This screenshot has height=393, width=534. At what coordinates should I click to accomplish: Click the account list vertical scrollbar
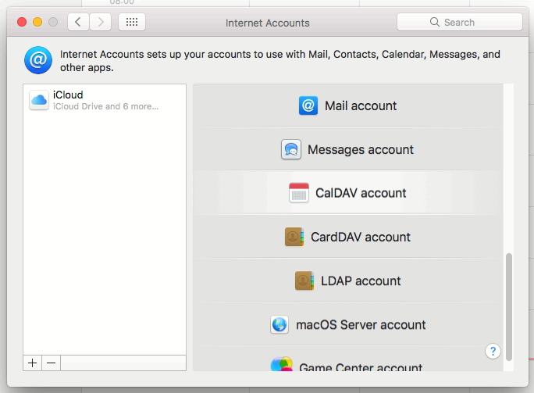tap(509, 306)
